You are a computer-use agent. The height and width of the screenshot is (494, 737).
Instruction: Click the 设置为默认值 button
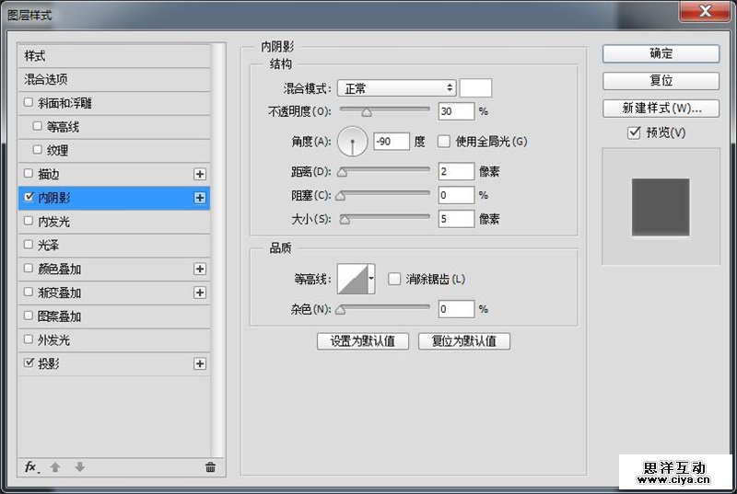tap(362, 341)
